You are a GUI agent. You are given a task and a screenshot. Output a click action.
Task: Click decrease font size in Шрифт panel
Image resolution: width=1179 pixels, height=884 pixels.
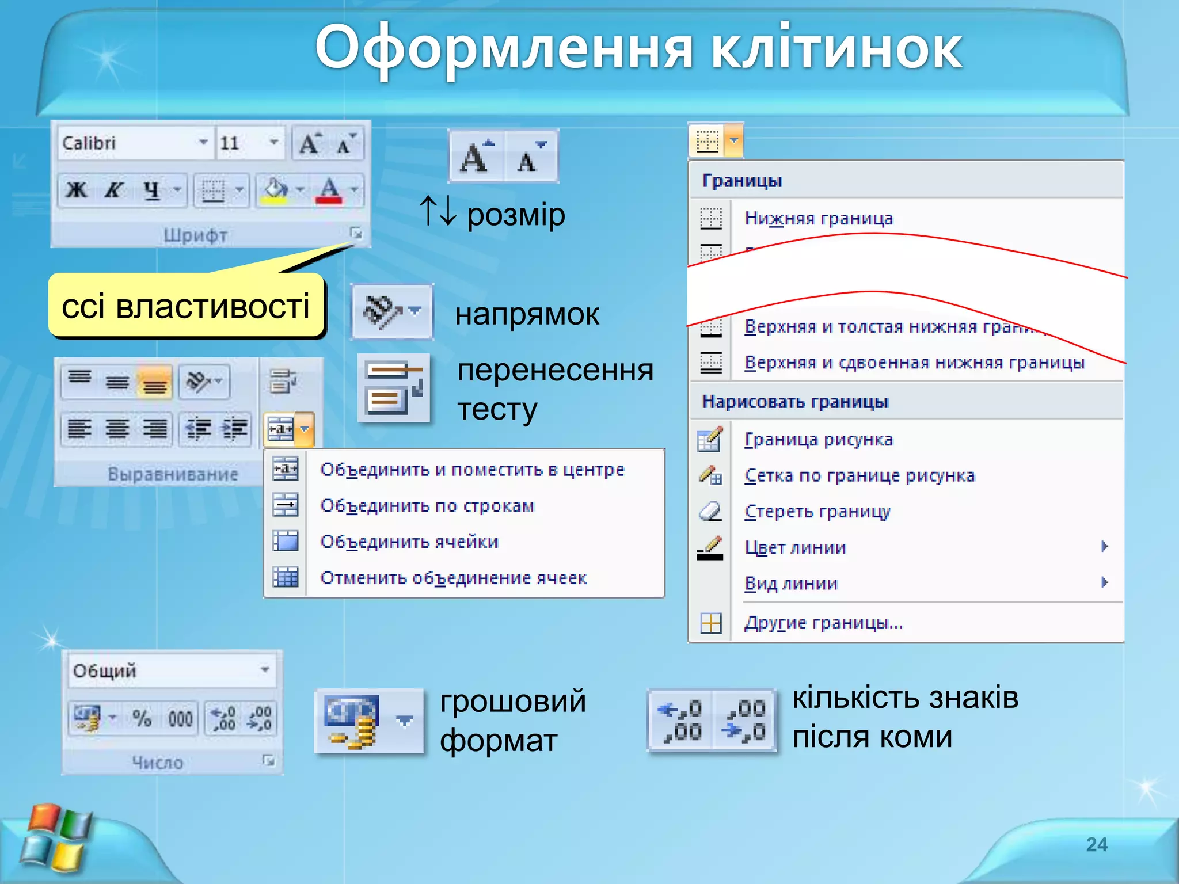tap(346, 143)
